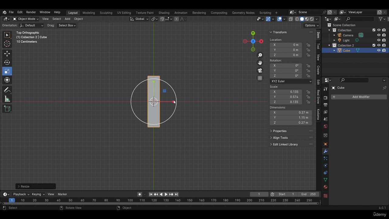Open Modifiers wrench properties tab
The height and width of the screenshot is (219, 389).
[325, 151]
